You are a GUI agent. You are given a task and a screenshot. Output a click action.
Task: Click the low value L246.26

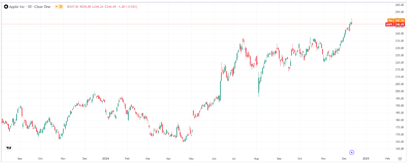click(98, 7)
